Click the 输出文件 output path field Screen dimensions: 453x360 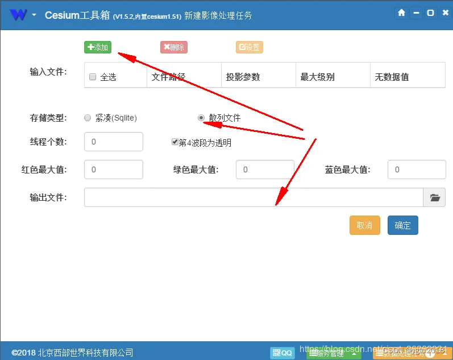tap(253, 197)
